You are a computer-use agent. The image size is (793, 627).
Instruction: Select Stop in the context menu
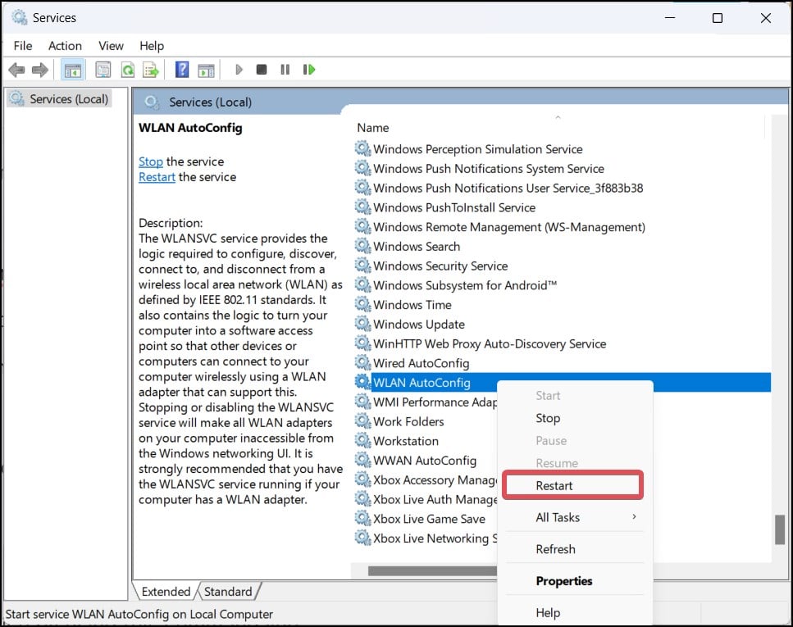(x=548, y=418)
